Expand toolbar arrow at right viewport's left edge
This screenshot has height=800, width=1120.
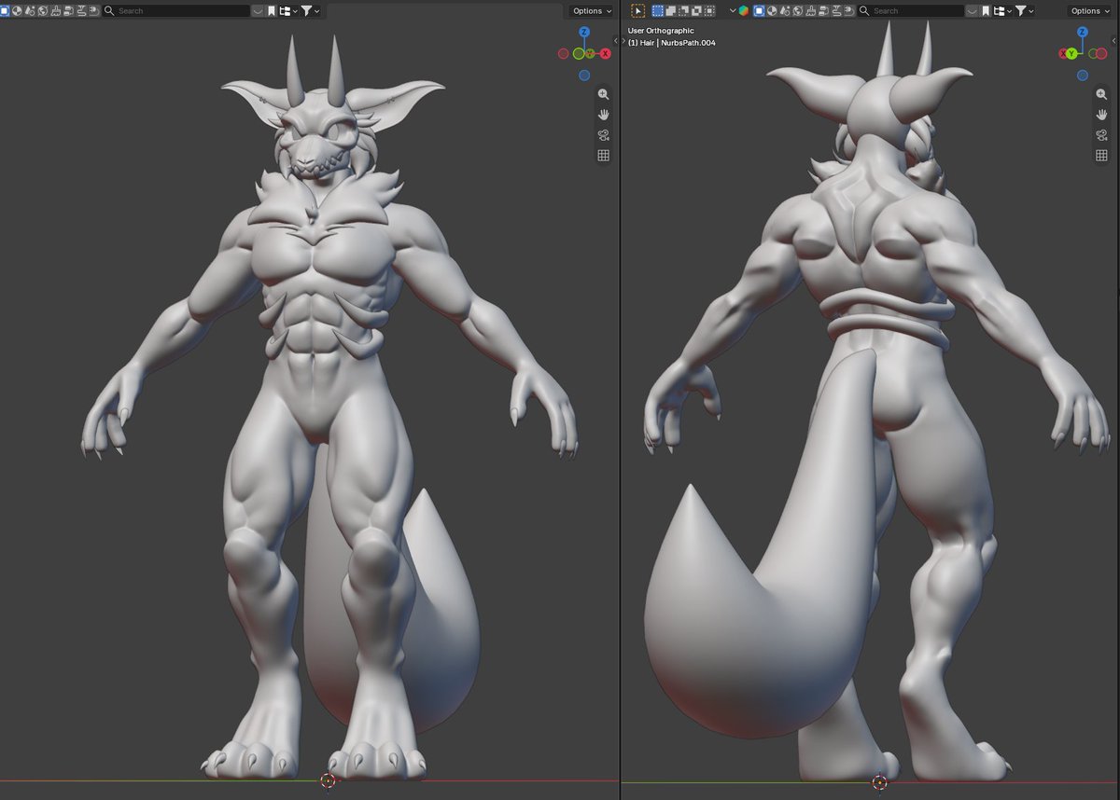coord(623,41)
